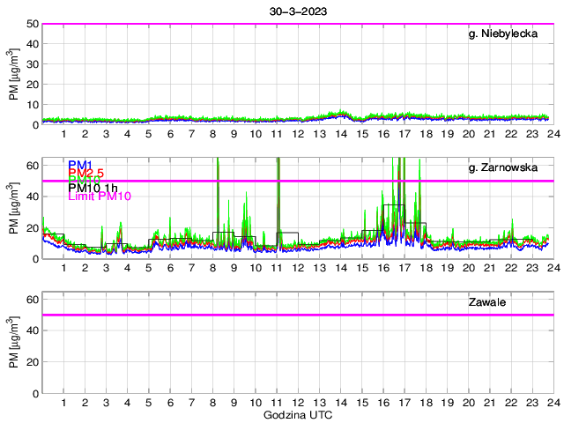This screenshot has height=423, width=564.
Task: Click the PM y-axis label of bottom chart
Action: pyautogui.click(x=14, y=343)
